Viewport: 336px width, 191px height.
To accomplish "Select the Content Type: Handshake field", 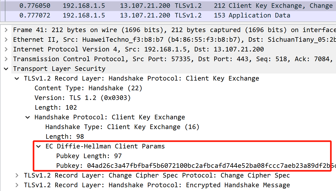I will [88, 88].
